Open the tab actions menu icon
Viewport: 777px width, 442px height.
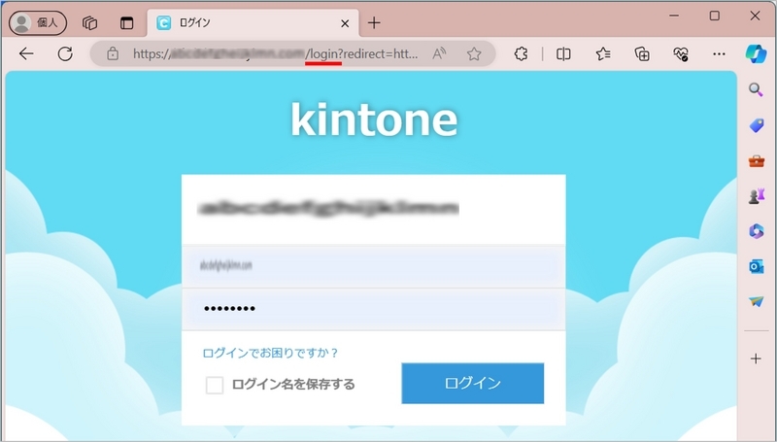[127, 22]
